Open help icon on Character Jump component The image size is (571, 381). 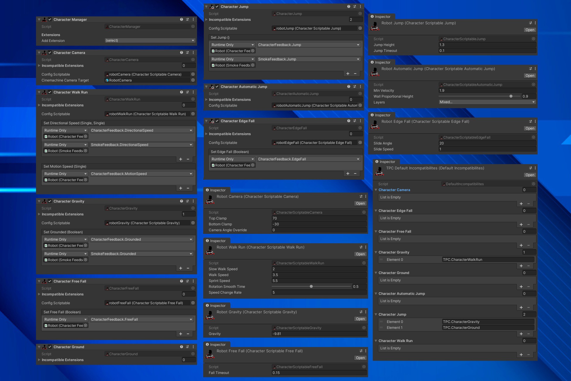coord(349,6)
